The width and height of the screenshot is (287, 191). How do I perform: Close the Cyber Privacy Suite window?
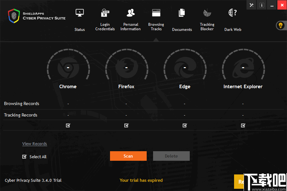pyautogui.click(x=282, y=5)
